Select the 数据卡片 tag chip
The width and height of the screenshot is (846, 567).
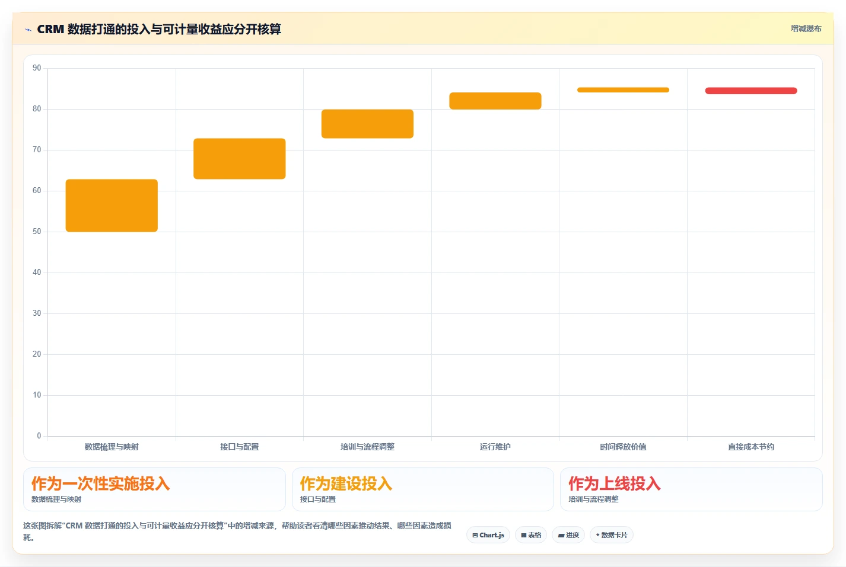coord(612,535)
